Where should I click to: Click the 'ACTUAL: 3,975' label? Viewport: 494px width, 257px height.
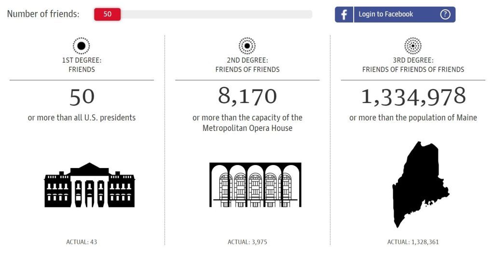(247, 242)
